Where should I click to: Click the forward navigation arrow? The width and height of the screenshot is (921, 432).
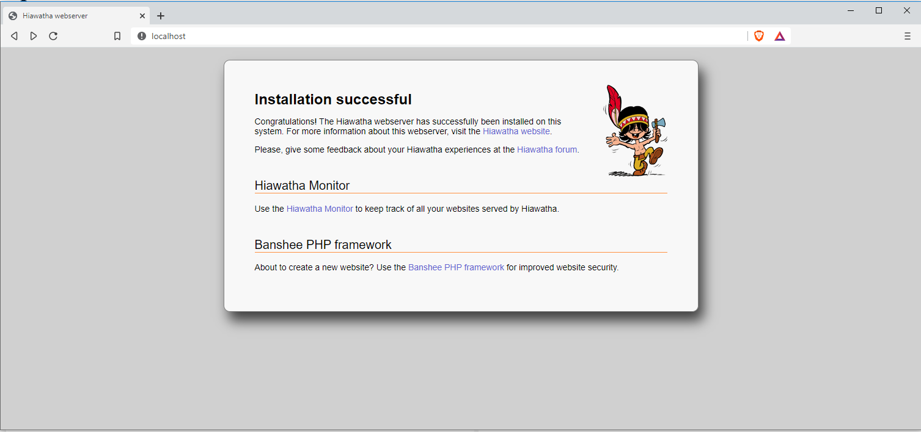click(x=34, y=36)
